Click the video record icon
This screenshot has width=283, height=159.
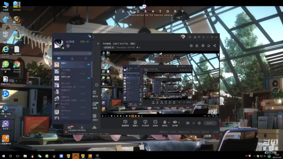pos(188,123)
